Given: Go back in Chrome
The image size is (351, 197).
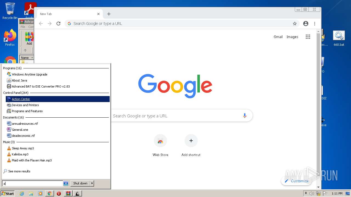Looking at the screenshot, I should tap(41, 24).
